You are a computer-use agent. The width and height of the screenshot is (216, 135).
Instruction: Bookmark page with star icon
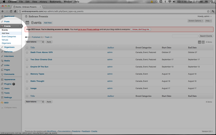tap(208, 11)
